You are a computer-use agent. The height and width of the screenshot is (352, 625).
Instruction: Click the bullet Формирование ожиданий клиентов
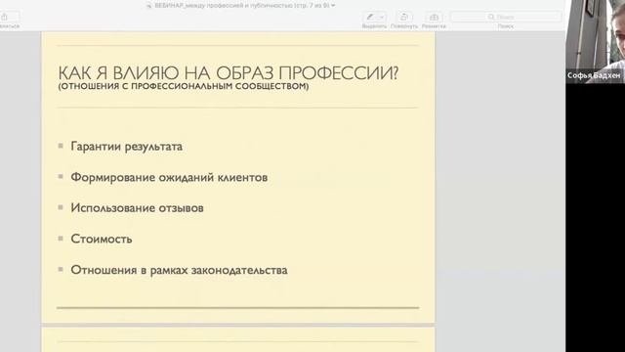[169, 177]
